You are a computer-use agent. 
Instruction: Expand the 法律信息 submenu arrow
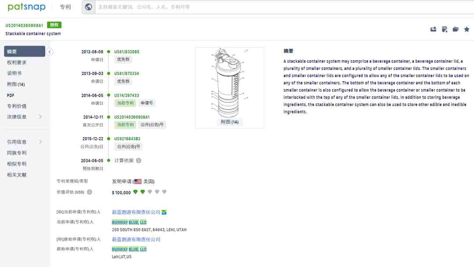pos(40,117)
